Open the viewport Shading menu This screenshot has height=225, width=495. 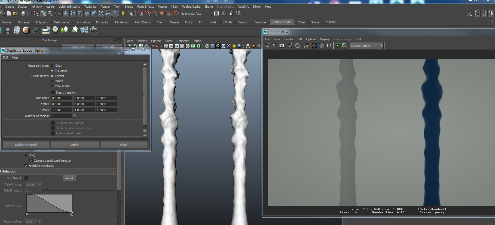(x=142, y=41)
